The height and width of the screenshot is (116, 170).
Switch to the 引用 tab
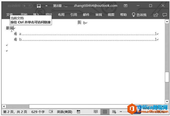click(x=73, y=15)
